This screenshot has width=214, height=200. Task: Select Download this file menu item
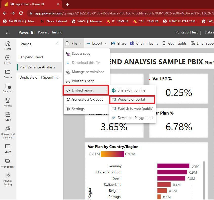click(x=87, y=63)
